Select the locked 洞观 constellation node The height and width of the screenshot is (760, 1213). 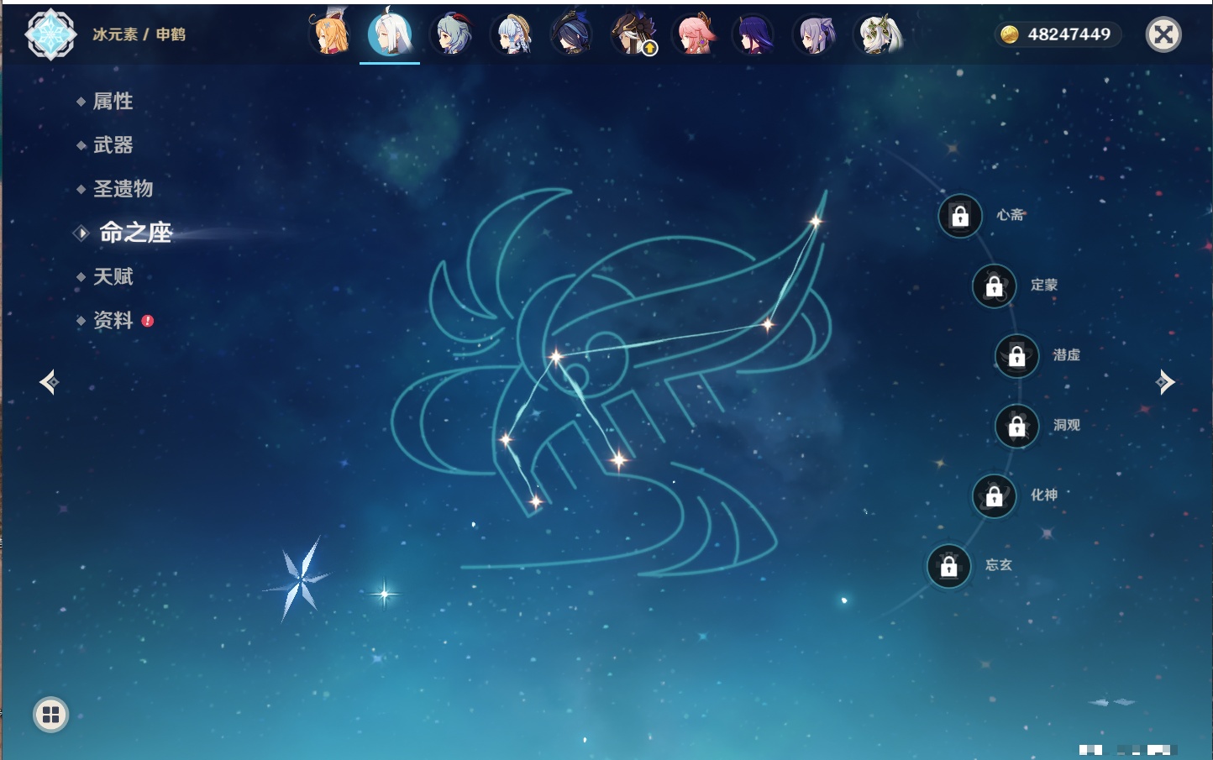1016,427
